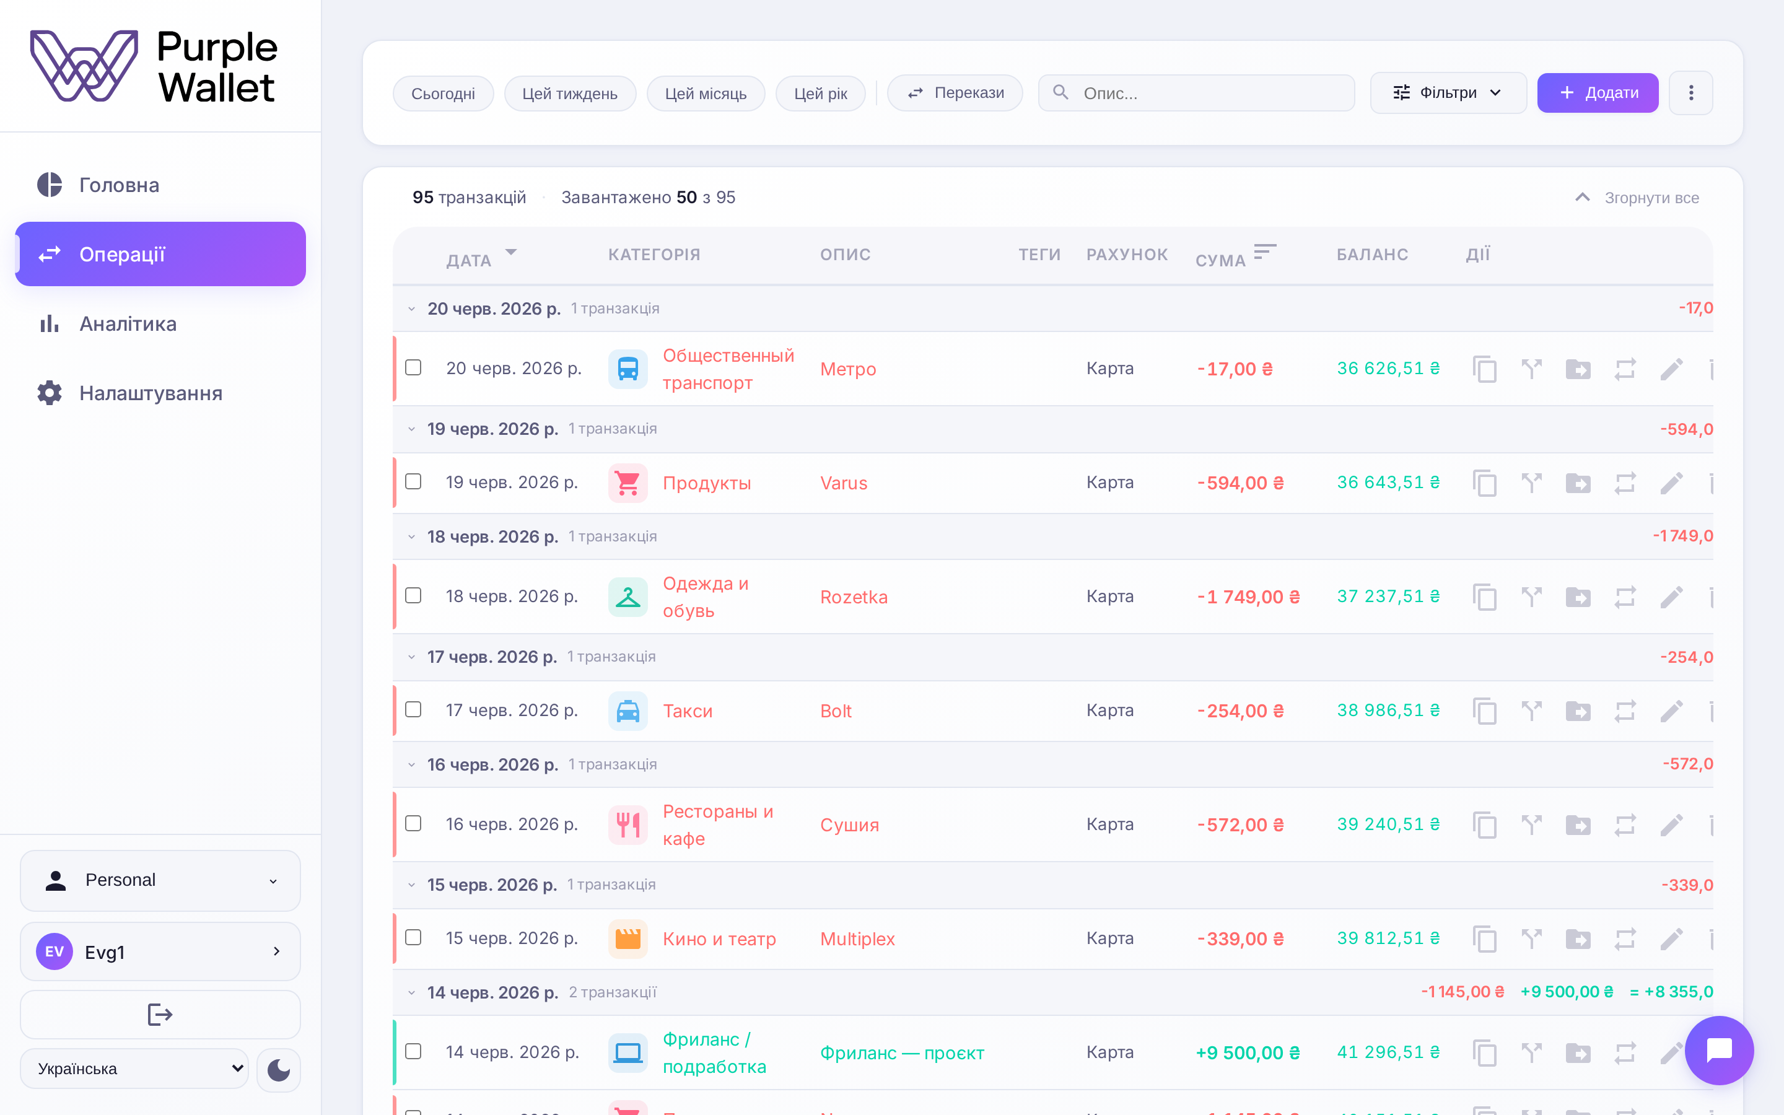This screenshot has width=1784, height=1115.
Task: Move the Сушия transaction to folder
Action: (x=1578, y=824)
